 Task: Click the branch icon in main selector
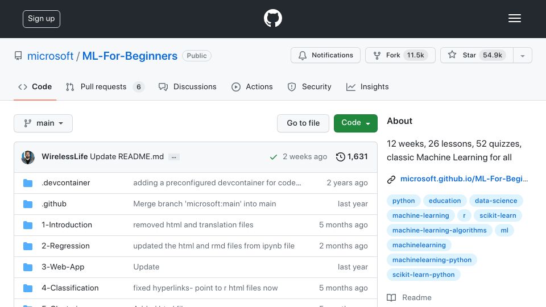click(27, 123)
